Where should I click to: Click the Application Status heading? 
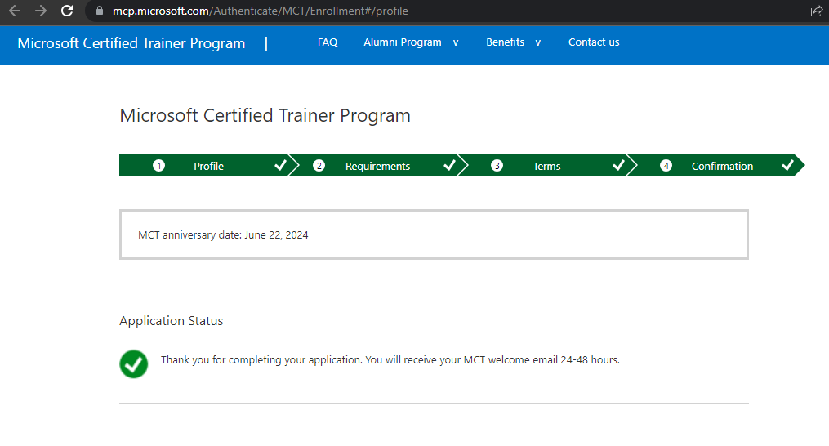(x=172, y=320)
